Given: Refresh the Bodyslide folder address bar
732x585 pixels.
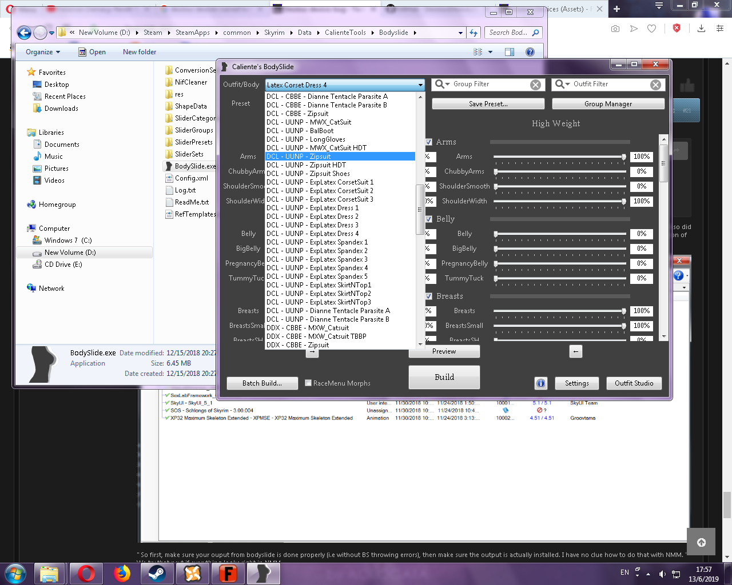Looking at the screenshot, I should tap(474, 33).
